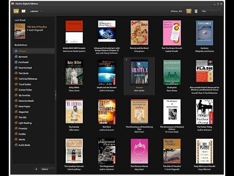Select Recently Read bookshelf
The height and width of the screenshot is (176, 234).
click(34, 67)
